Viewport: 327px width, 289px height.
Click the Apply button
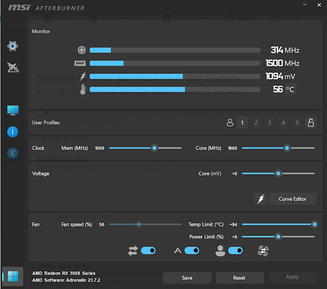click(292, 277)
